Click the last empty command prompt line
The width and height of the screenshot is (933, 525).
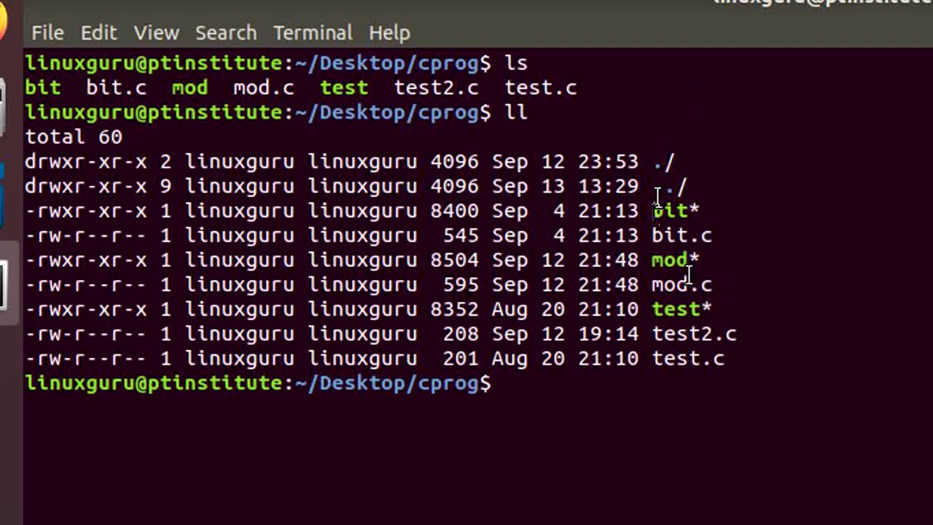(259, 384)
